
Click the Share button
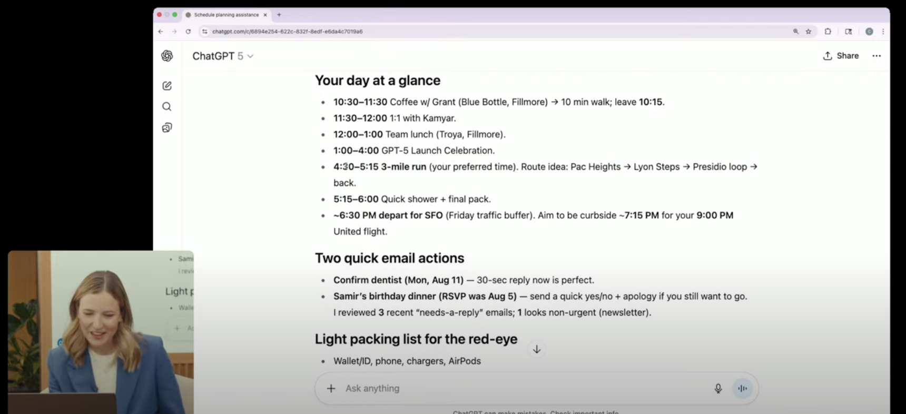[841, 56]
